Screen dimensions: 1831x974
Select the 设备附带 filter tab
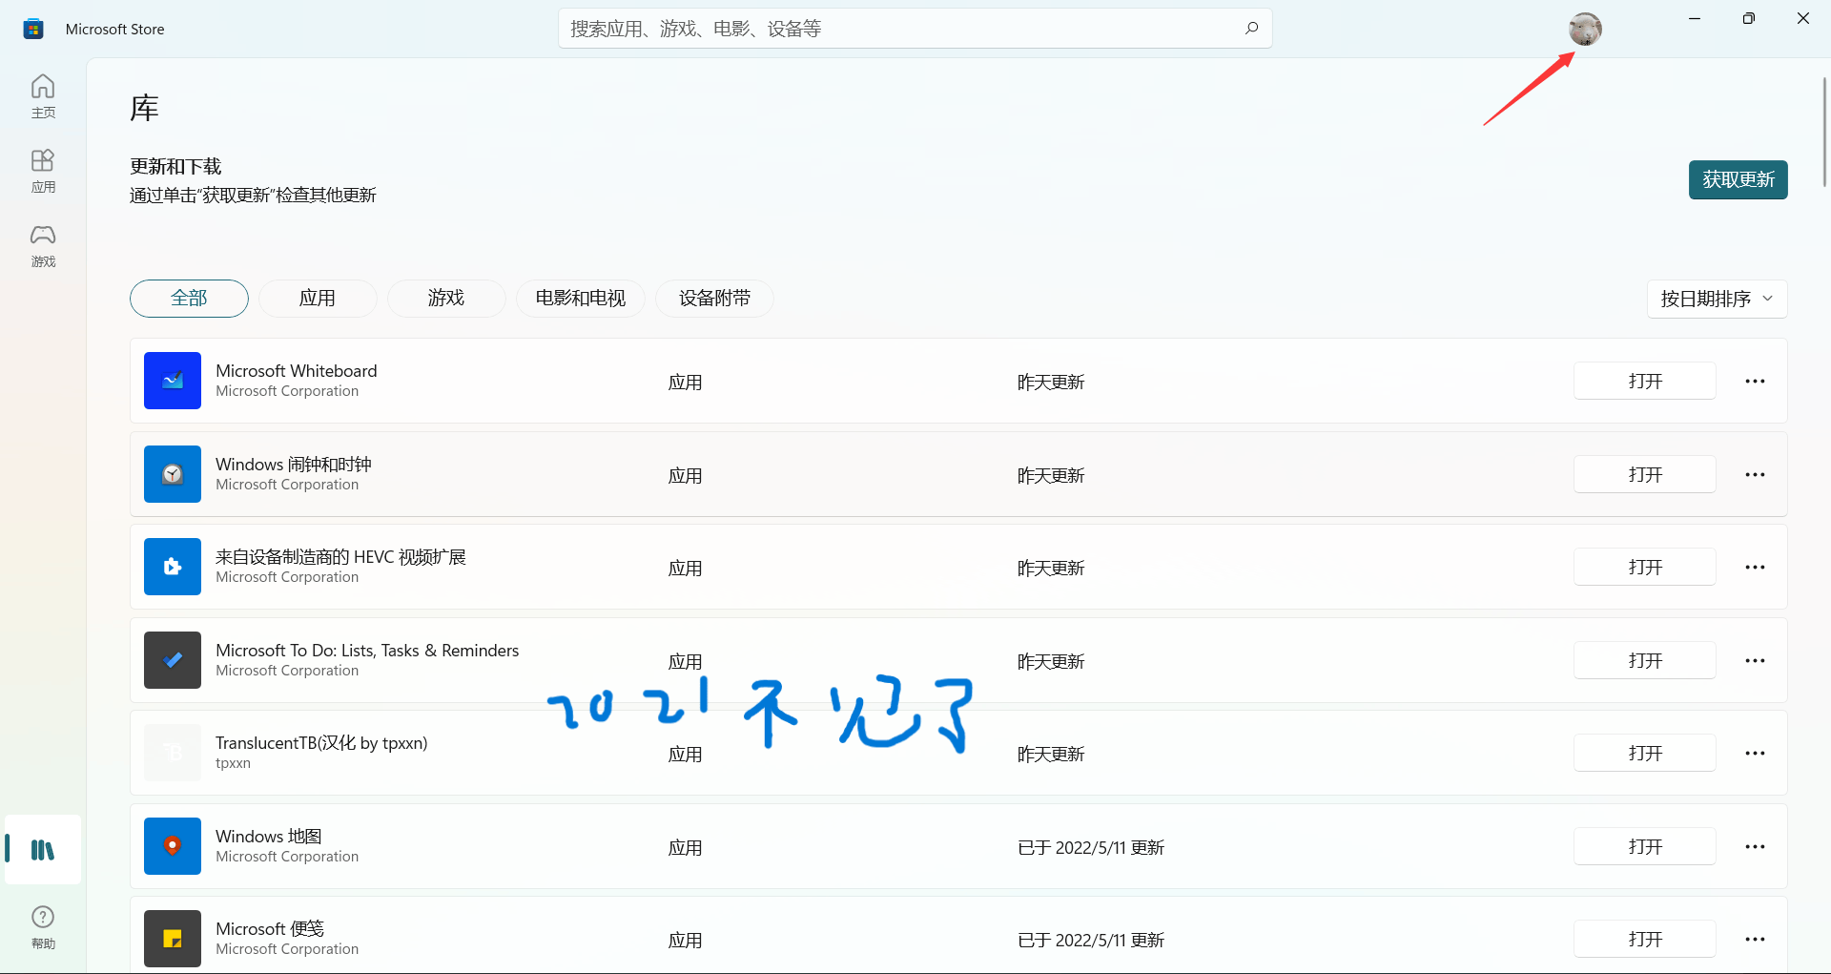[714, 299]
